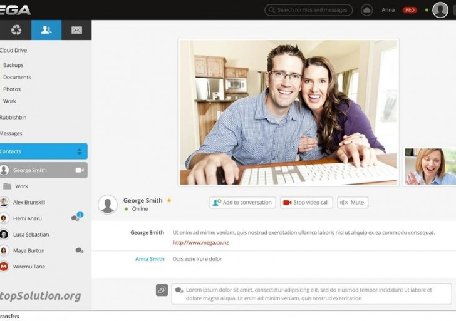
Task: Click the Online status indicator under George Smith
Action: [136, 209]
